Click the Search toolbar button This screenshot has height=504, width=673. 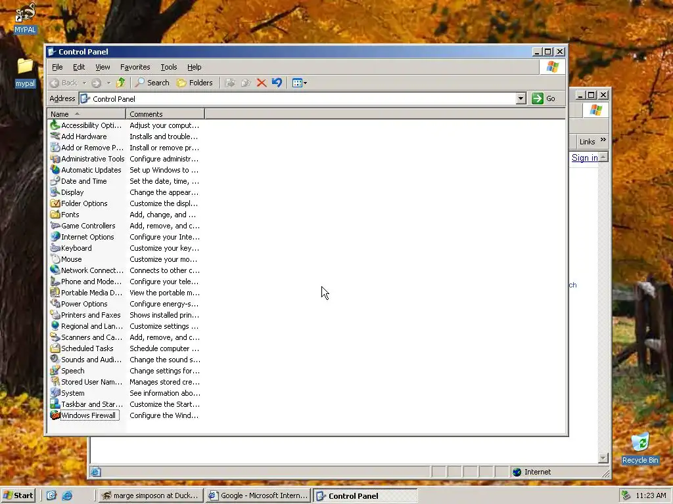152,83
